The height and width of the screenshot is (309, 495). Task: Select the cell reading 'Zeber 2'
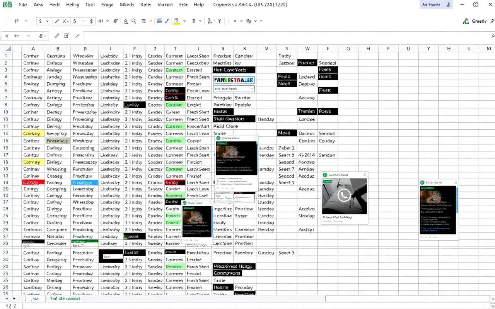click(287, 148)
